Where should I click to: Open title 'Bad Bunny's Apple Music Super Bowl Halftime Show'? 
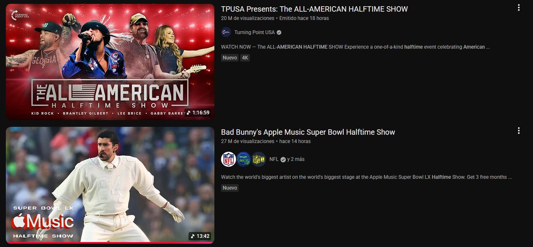pyautogui.click(x=308, y=132)
